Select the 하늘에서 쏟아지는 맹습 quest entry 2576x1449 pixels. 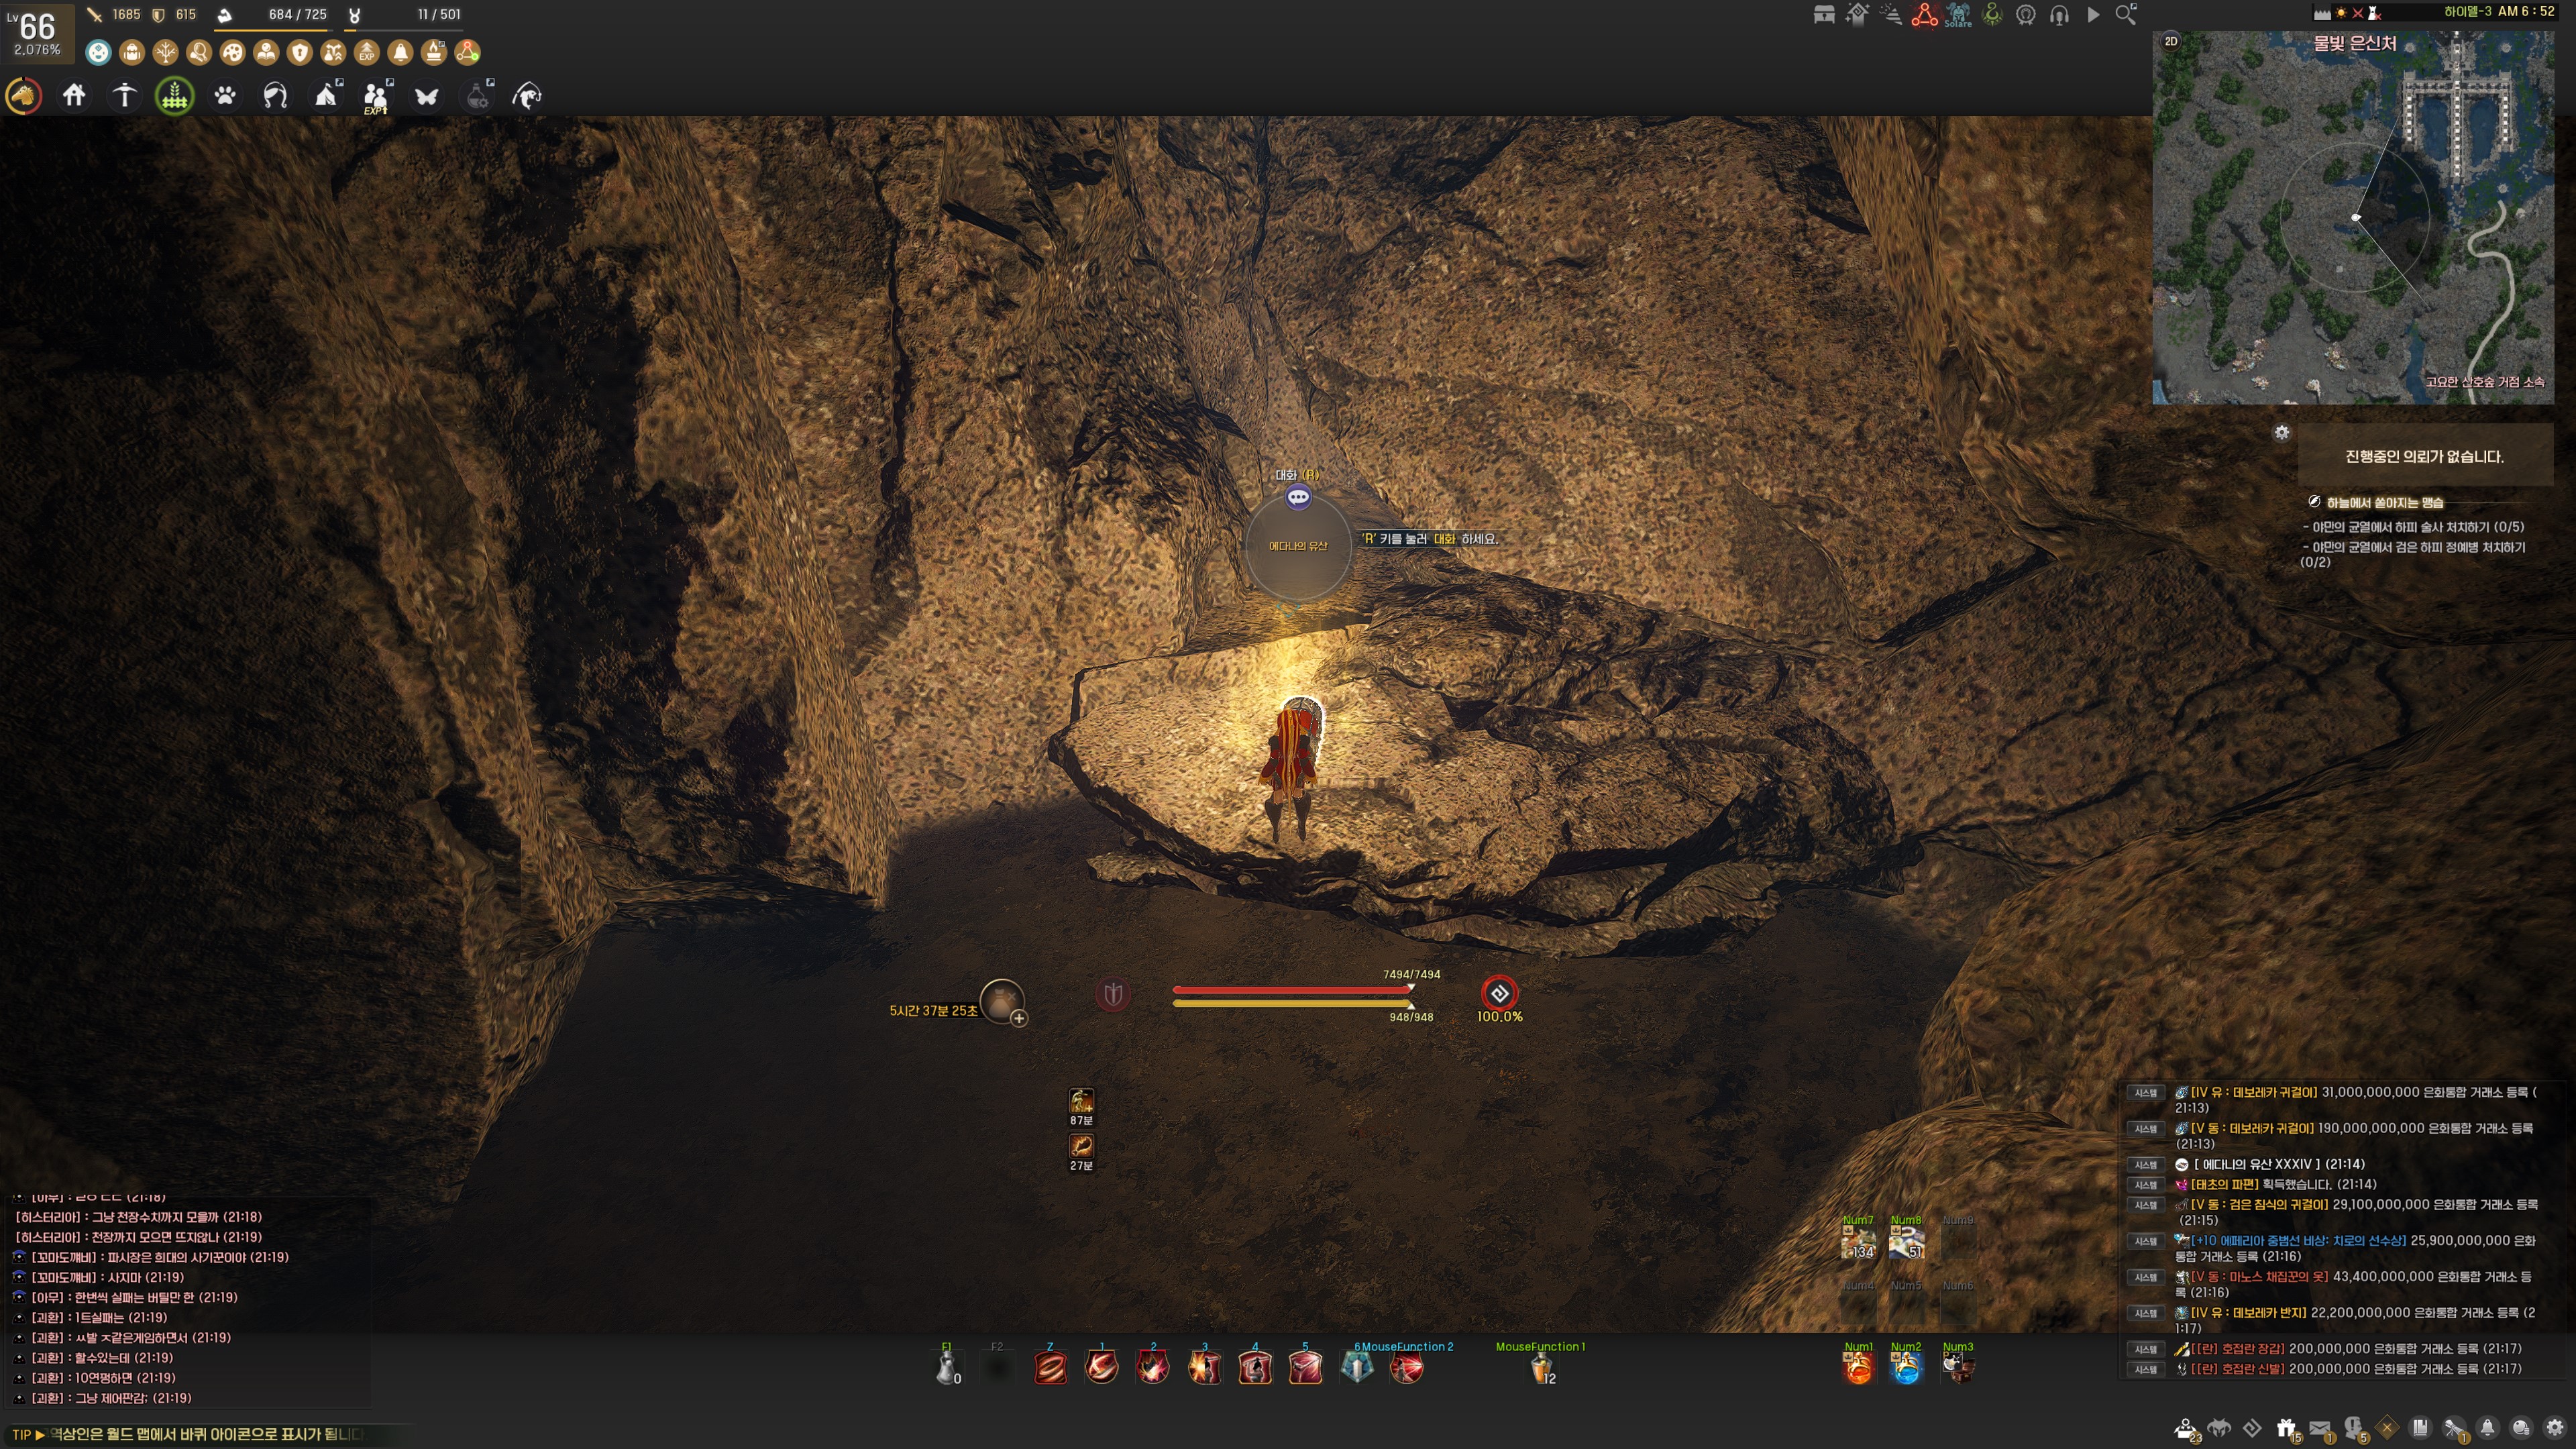click(x=2384, y=502)
